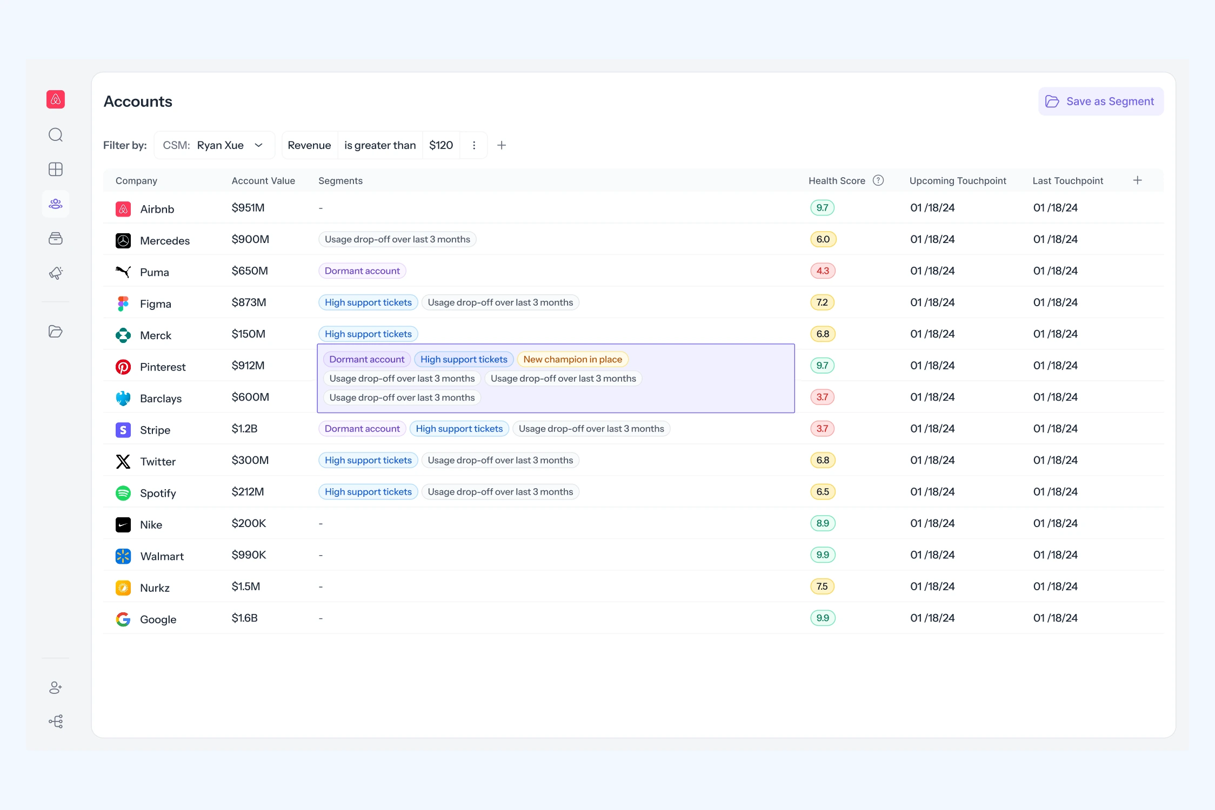Click the megaphone campaigns icon
Image resolution: width=1215 pixels, height=810 pixels.
(56, 273)
